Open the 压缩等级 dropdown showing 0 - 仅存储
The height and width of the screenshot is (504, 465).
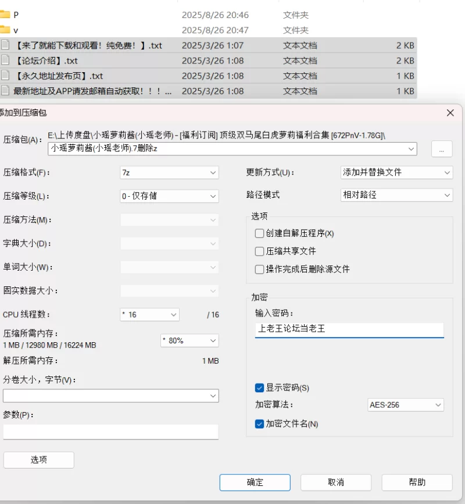pyautogui.click(x=169, y=196)
